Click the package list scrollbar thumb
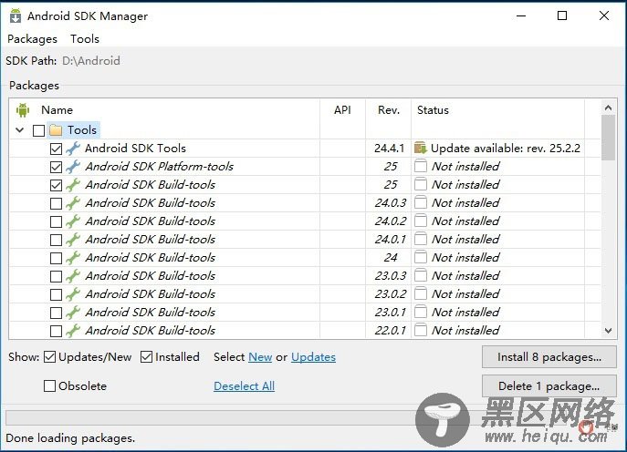The width and height of the screenshot is (627, 452). 608,138
